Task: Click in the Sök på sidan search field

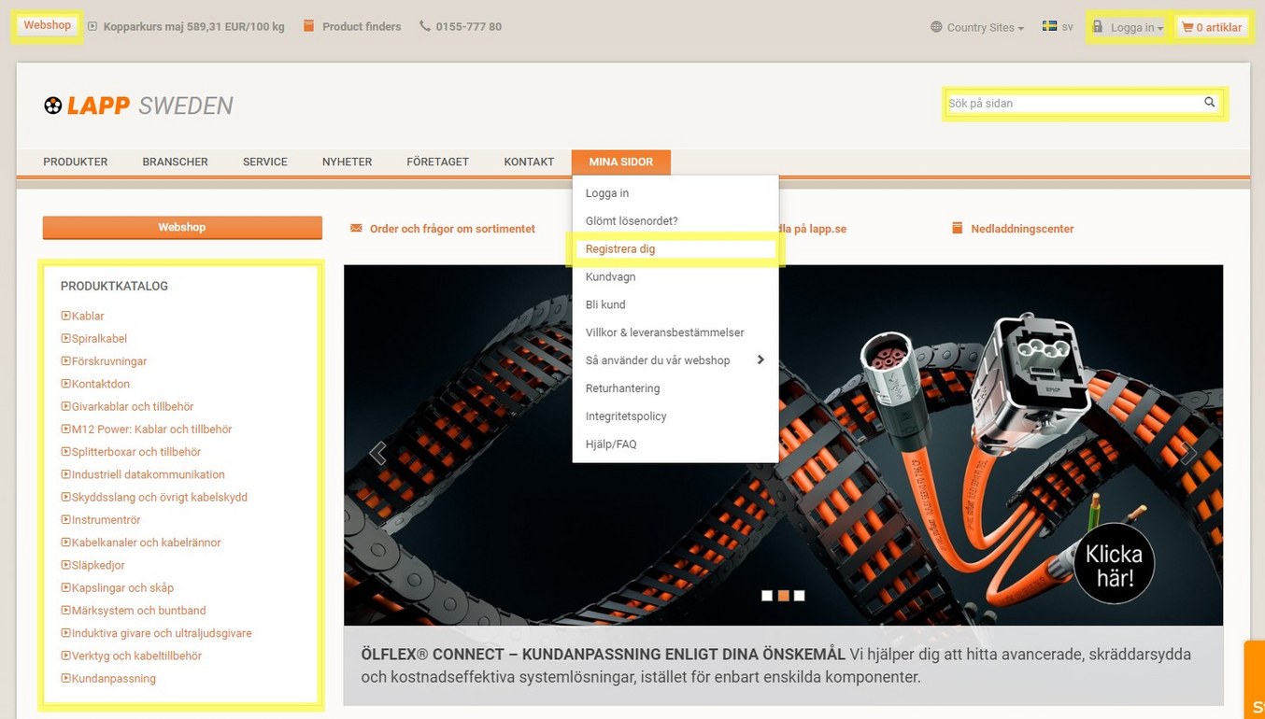Action: click(x=1073, y=103)
